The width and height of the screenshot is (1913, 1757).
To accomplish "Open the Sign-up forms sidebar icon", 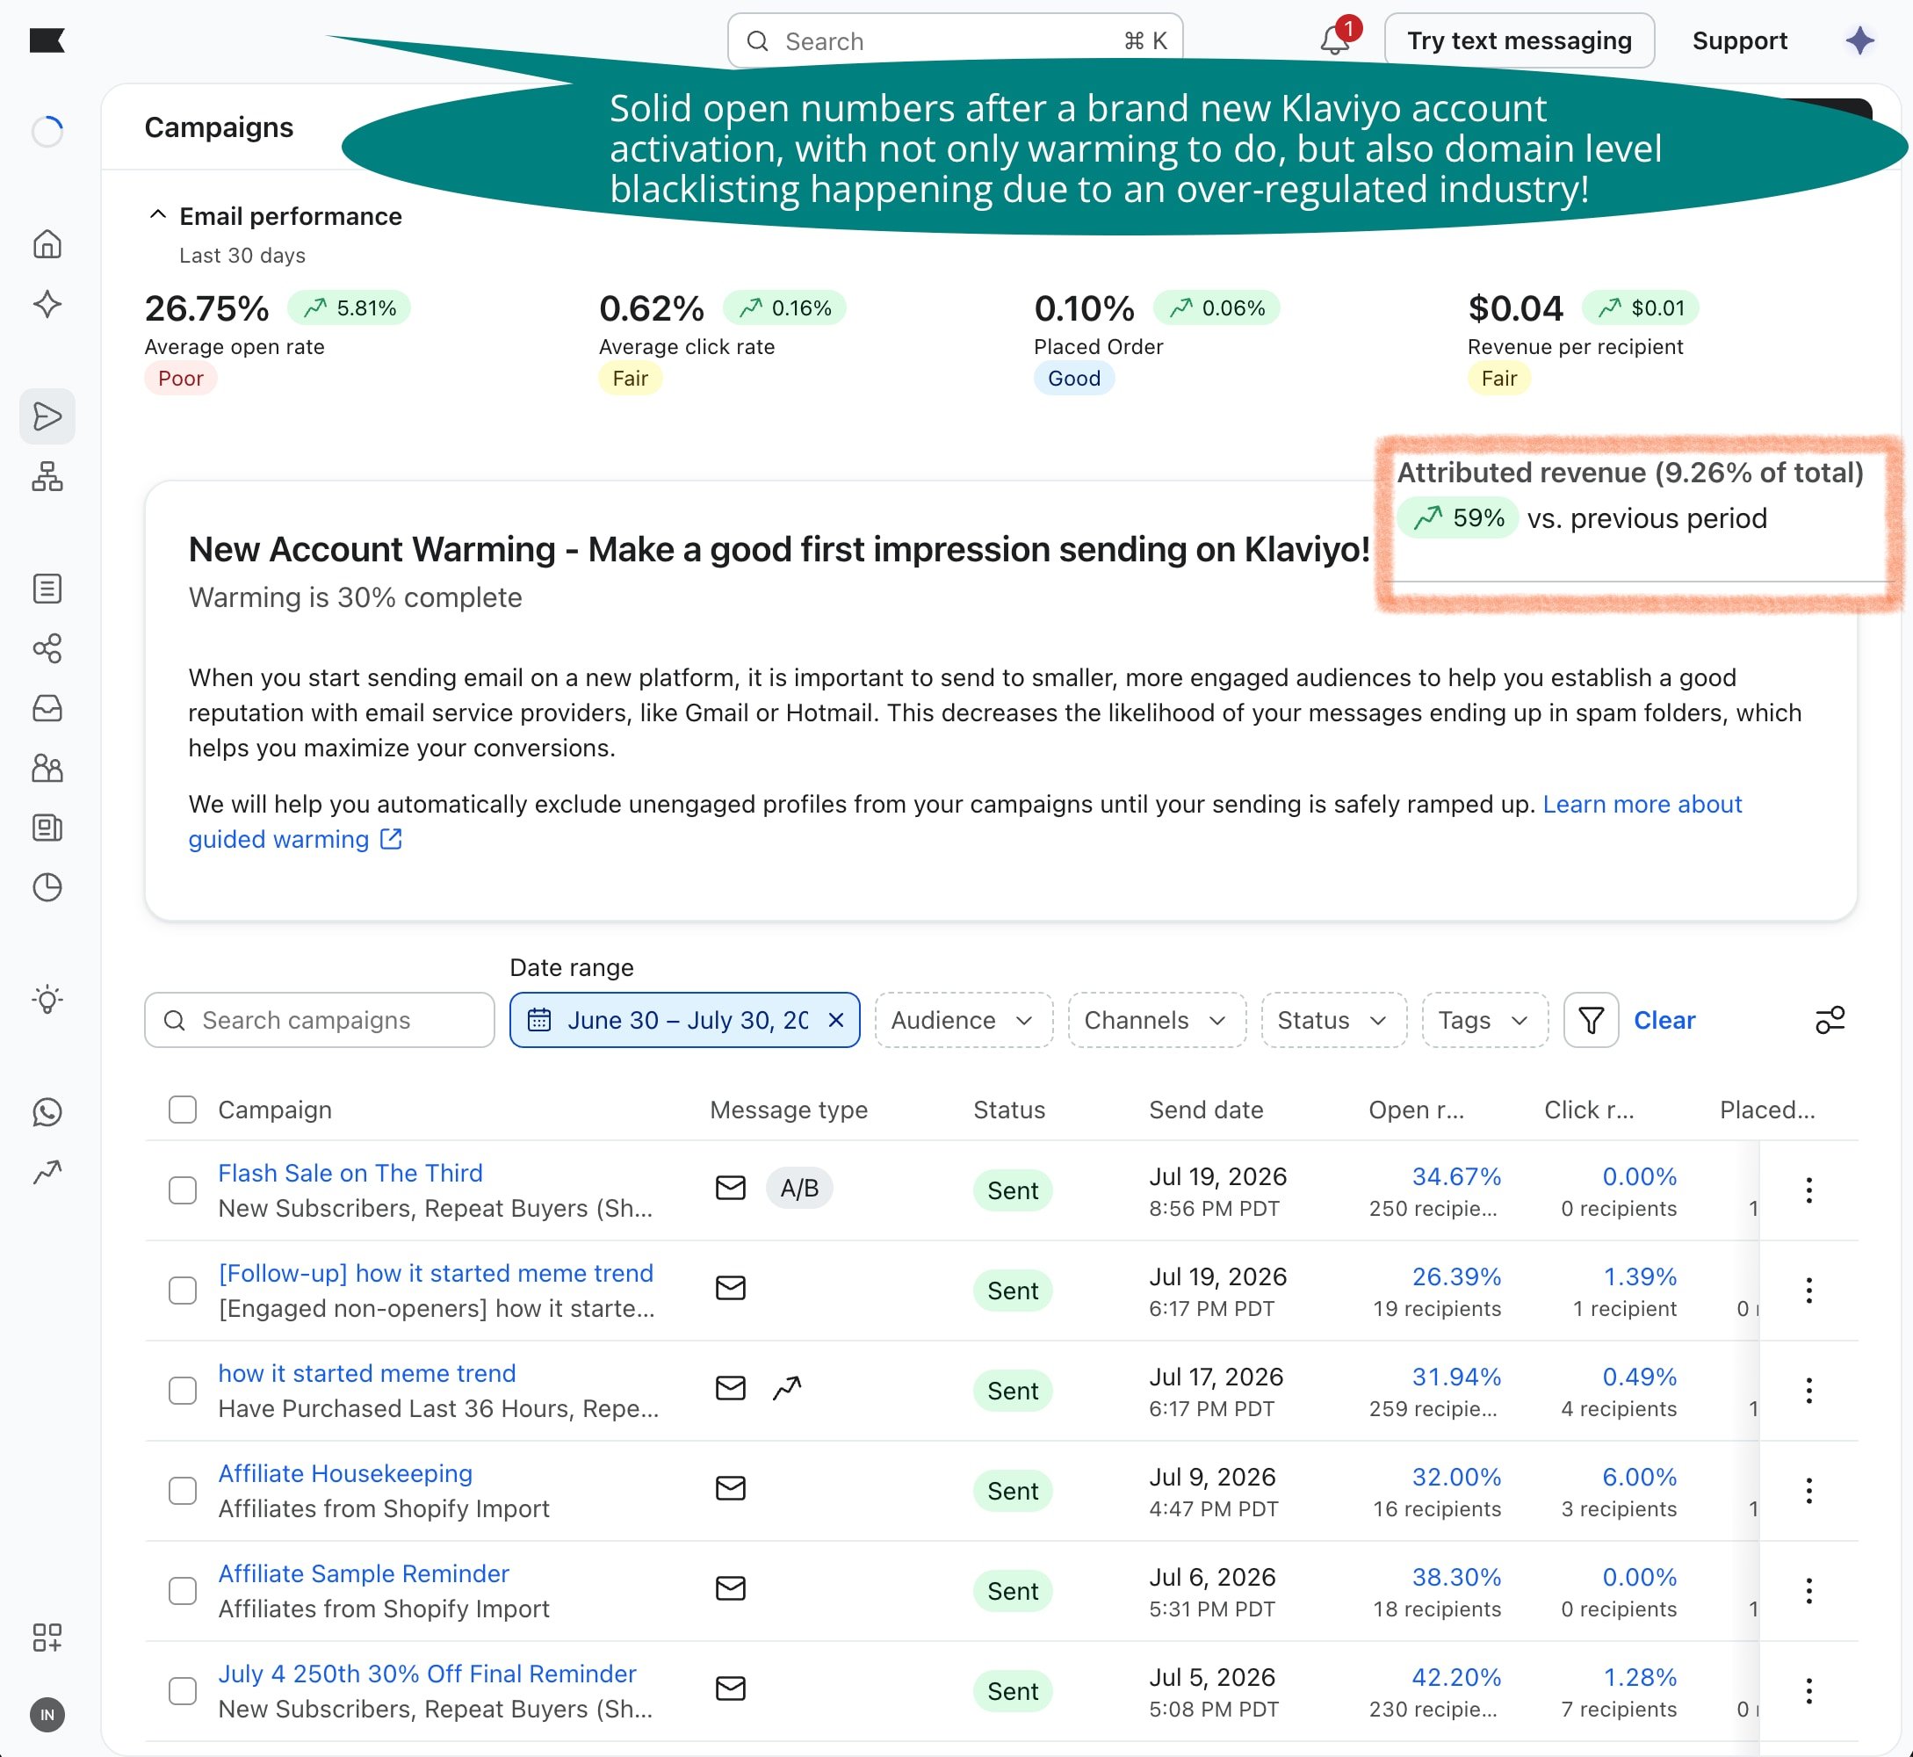I will point(47,589).
